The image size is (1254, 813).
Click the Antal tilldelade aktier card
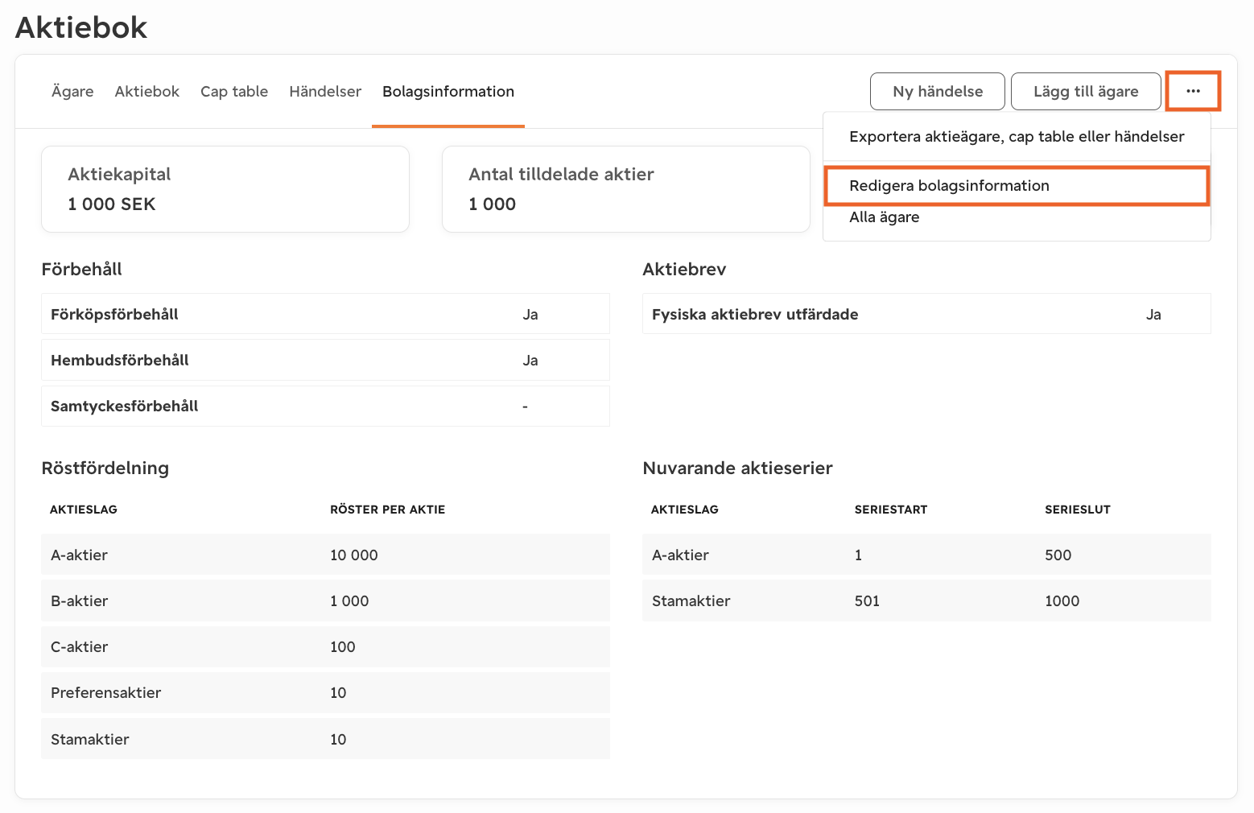pyautogui.click(x=626, y=189)
